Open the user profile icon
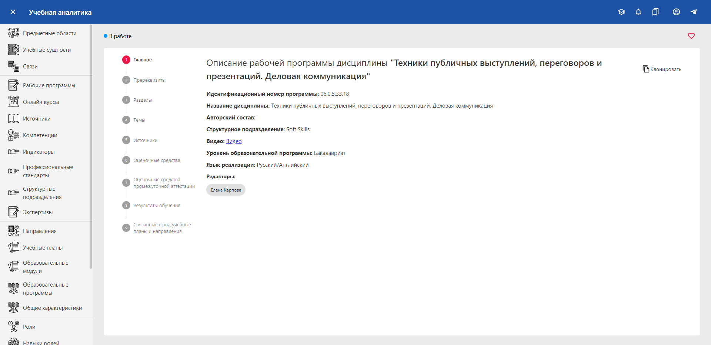This screenshot has height=345, width=711. point(676,12)
